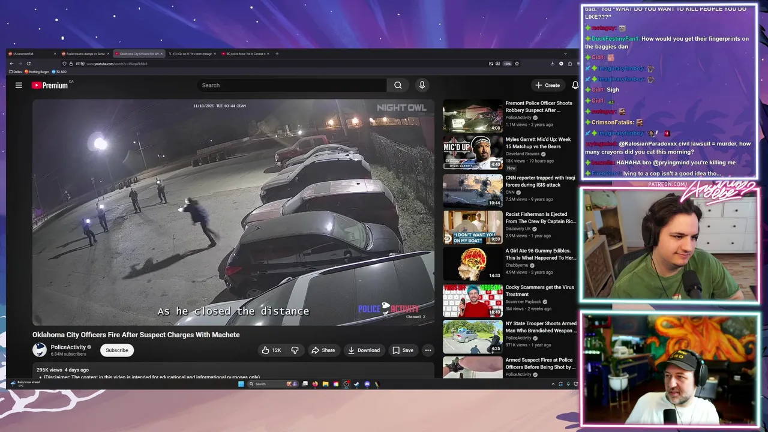This screenshot has height=432, width=768.
Task: Open Cleveland Browns channel under Myles Garrett video
Action: (523, 154)
